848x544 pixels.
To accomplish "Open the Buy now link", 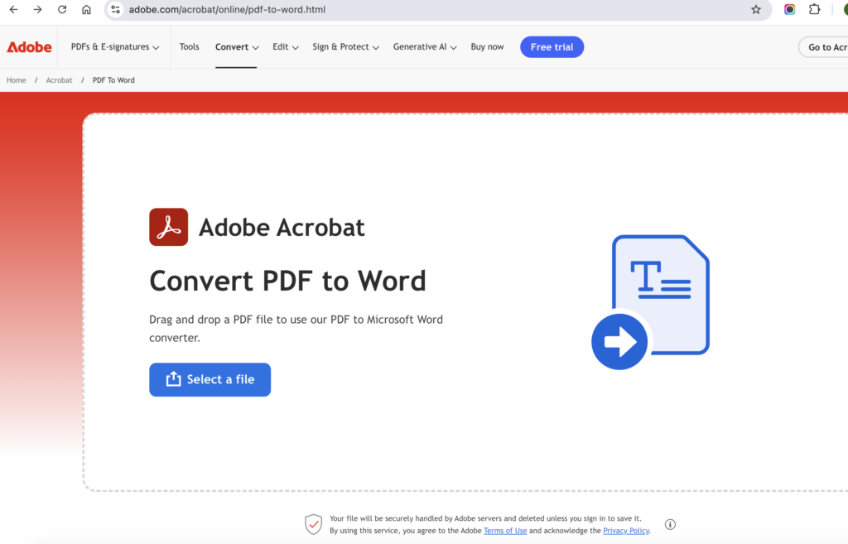I will [487, 47].
